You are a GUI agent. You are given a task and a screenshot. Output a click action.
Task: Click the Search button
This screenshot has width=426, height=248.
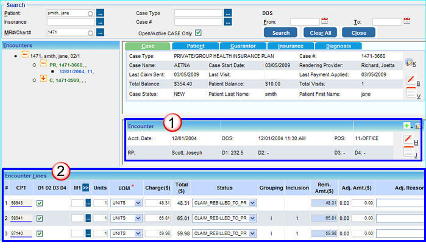pyautogui.click(x=280, y=33)
